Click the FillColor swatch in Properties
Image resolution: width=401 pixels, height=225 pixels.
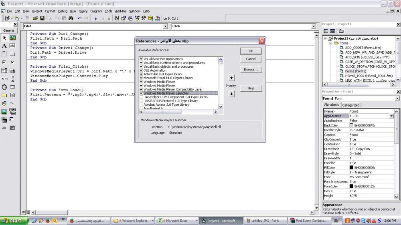[351, 167]
